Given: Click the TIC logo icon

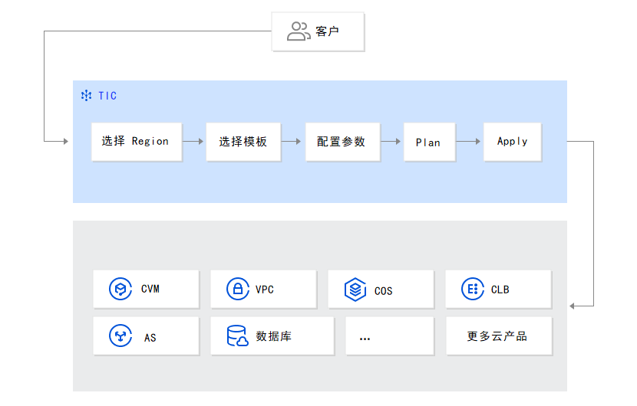Looking at the screenshot, I should click(x=86, y=95).
